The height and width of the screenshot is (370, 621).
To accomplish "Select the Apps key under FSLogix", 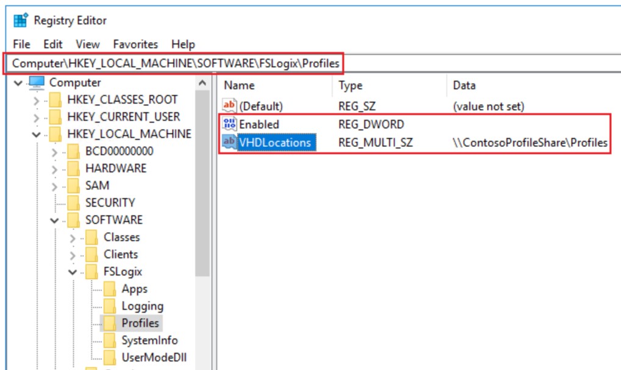I will click(134, 289).
